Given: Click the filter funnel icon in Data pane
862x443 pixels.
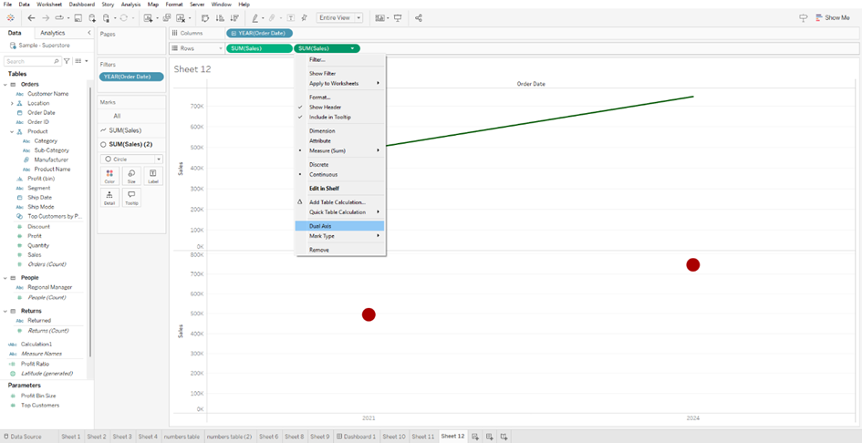Looking at the screenshot, I should point(67,61).
